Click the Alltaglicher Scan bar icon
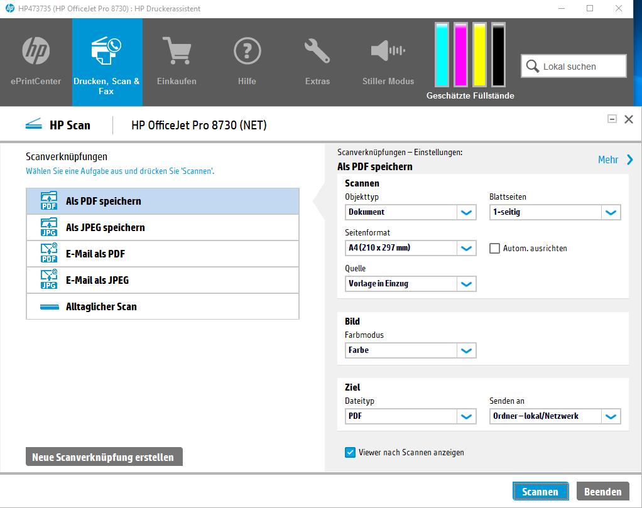This screenshot has width=642, height=508. tap(50, 307)
